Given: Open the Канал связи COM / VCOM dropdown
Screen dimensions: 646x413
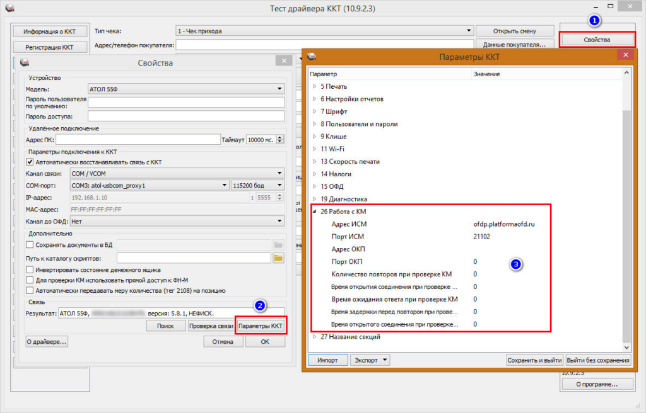Looking at the screenshot, I should point(177,174).
